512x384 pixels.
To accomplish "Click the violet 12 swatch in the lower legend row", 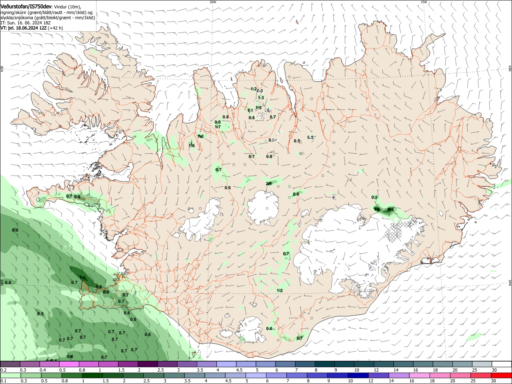I will [378, 376].
